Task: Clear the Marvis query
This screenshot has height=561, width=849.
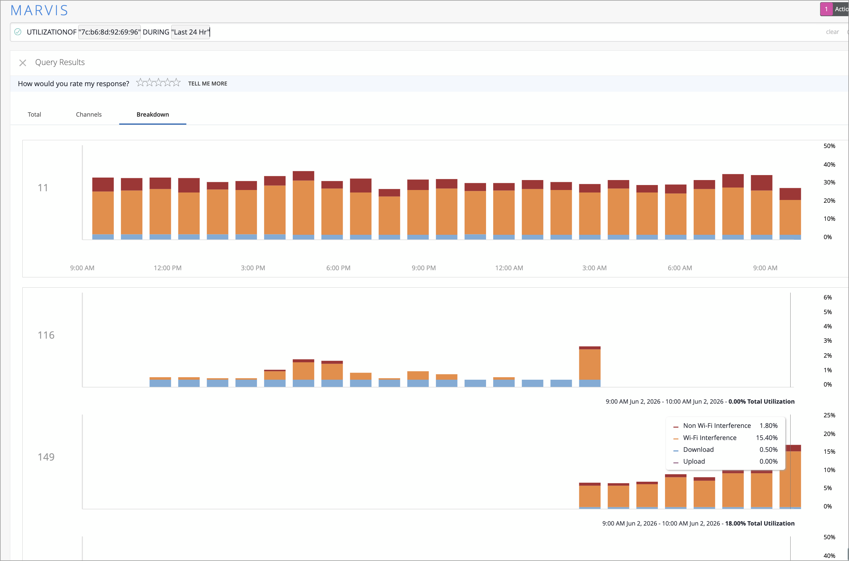Action: tap(832, 32)
